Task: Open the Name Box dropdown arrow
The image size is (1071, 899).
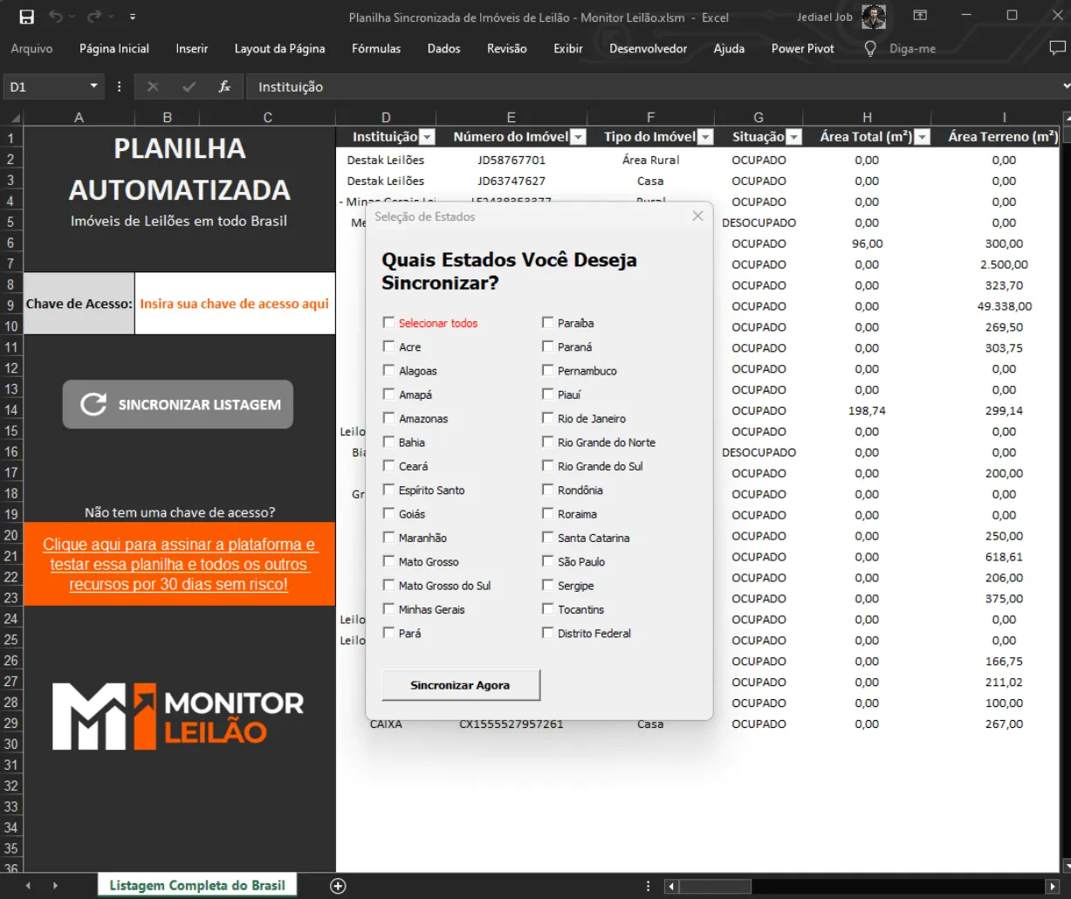Action: (x=94, y=86)
